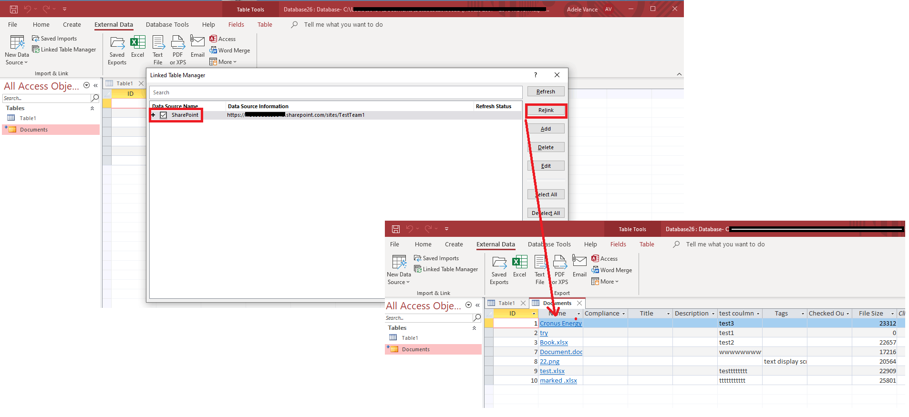Screen dimensions: 909x417
Task: Open Name column filter dropdown
Action: 578,314
